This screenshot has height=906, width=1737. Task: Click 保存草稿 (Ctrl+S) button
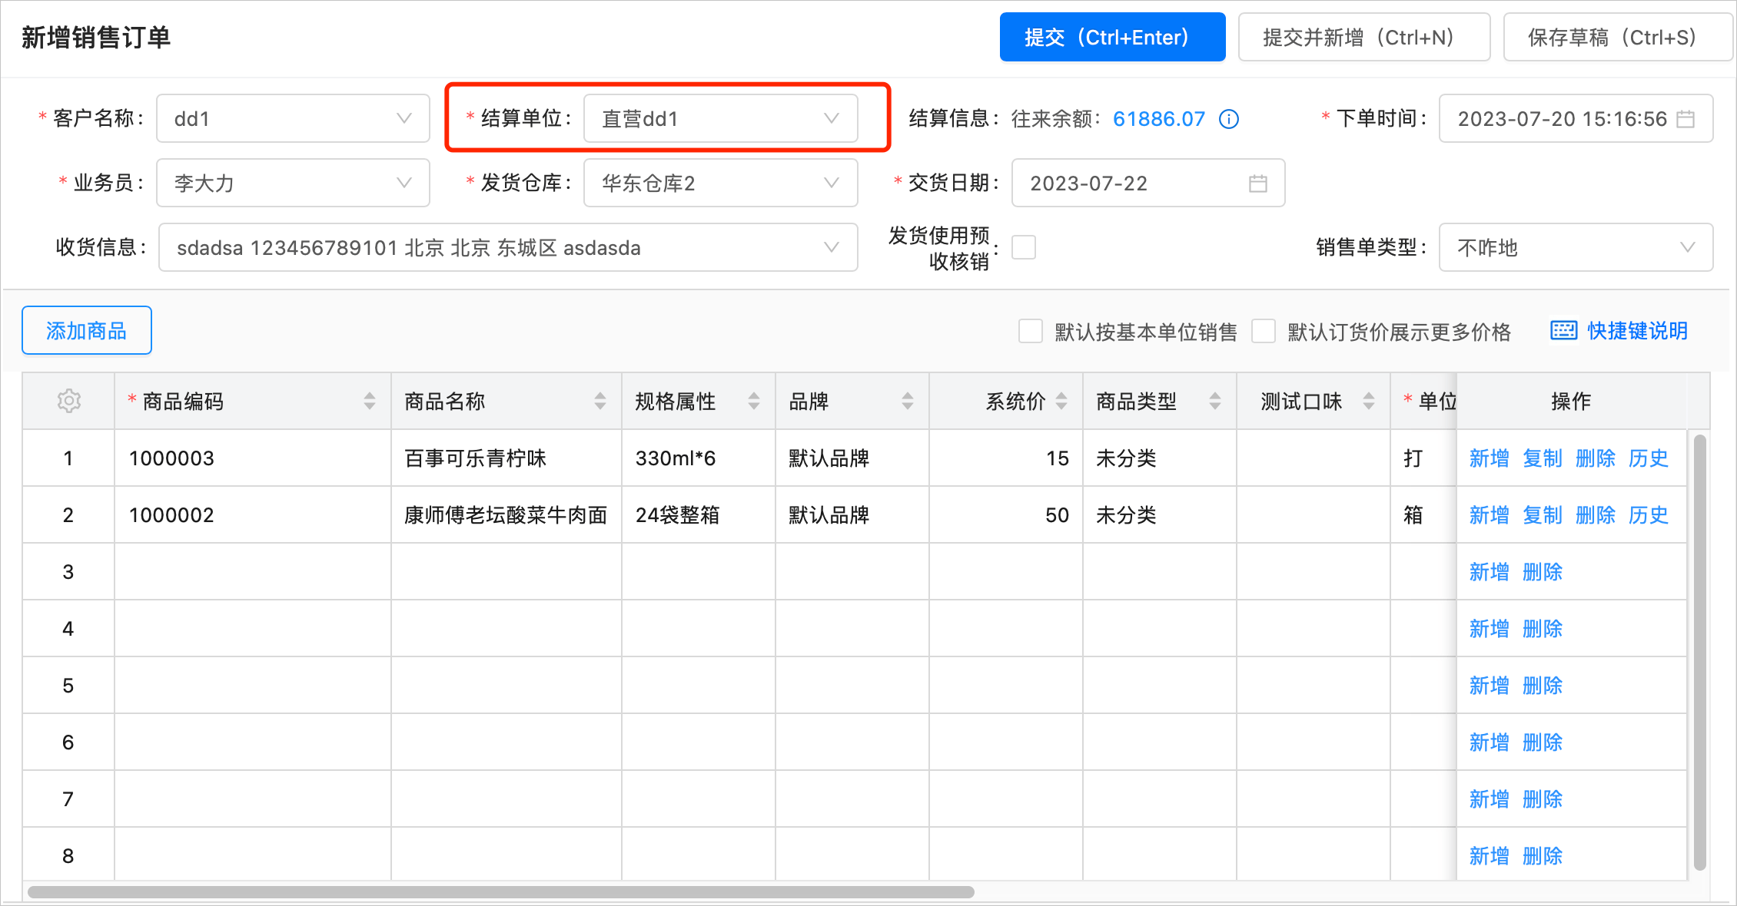tap(1618, 37)
